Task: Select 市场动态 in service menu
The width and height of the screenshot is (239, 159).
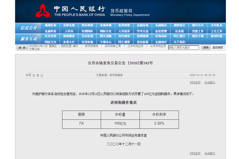Action: [x=161, y=36]
